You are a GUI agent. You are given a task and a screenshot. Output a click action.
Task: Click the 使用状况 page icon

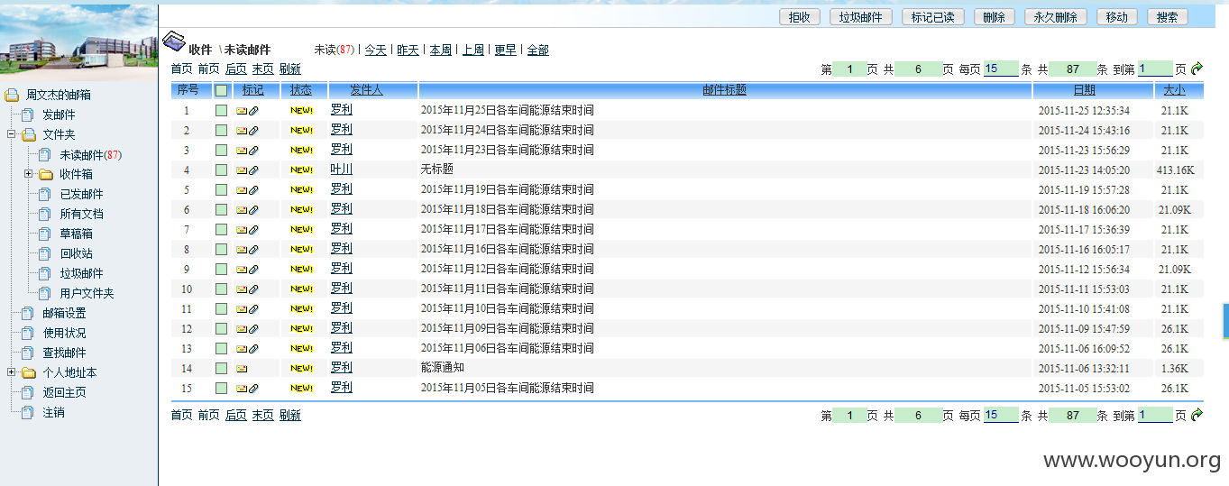click(27, 333)
